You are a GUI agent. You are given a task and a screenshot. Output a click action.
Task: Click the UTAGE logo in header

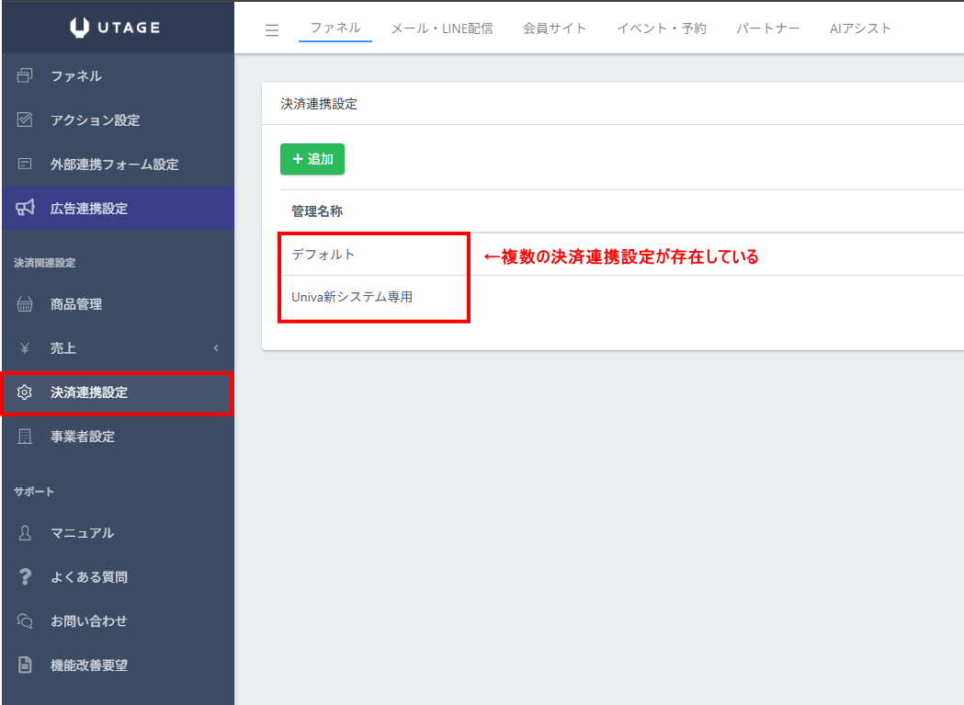point(116,28)
